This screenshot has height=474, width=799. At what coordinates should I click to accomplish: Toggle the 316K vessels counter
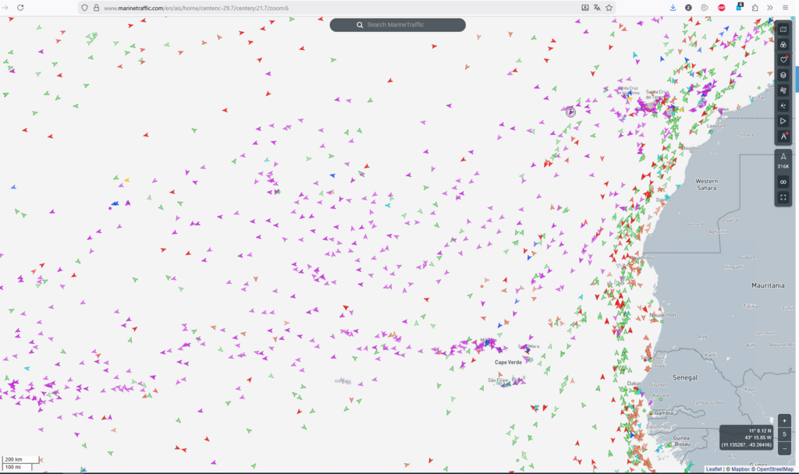783,161
